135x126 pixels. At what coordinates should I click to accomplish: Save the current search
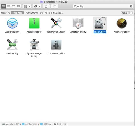[x=125, y=13]
